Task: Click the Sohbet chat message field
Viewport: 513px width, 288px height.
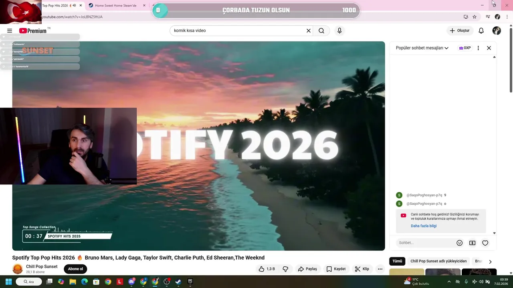Action: click(426, 243)
